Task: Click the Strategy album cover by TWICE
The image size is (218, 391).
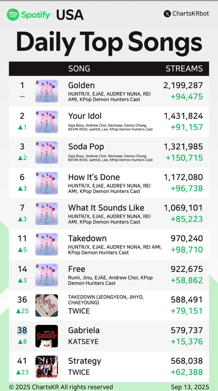Action: [47, 367]
